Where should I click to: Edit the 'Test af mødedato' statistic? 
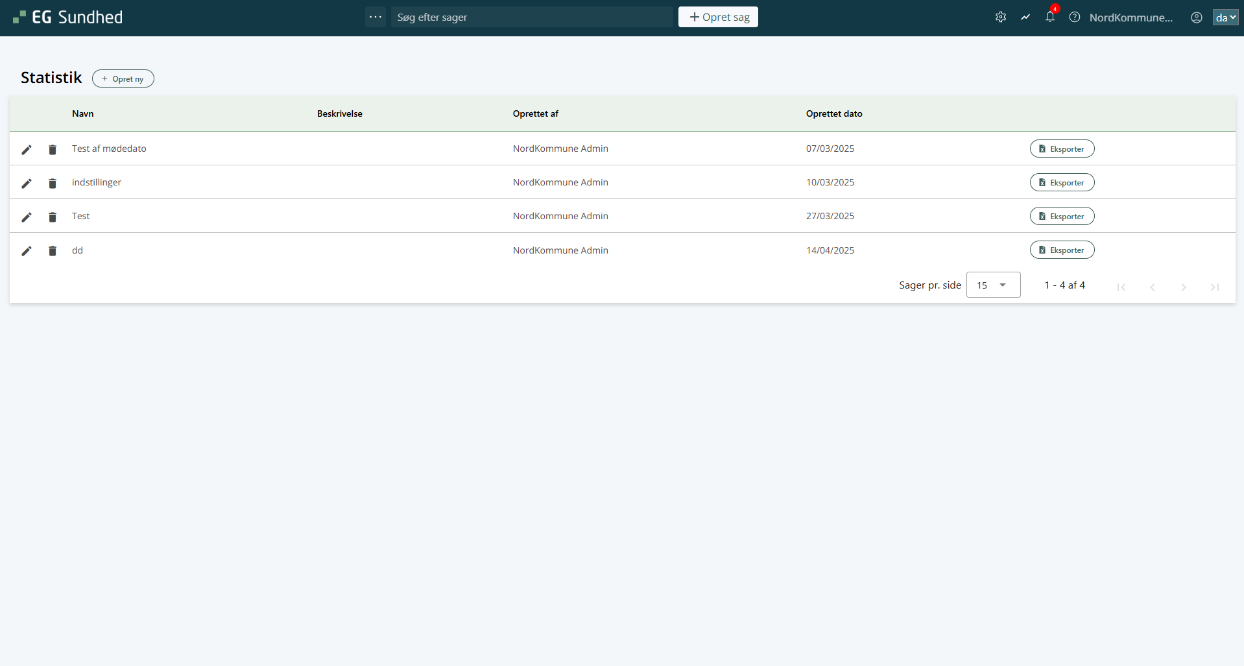[27, 150]
